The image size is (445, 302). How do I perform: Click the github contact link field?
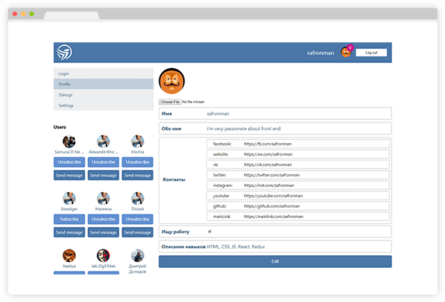(298, 206)
